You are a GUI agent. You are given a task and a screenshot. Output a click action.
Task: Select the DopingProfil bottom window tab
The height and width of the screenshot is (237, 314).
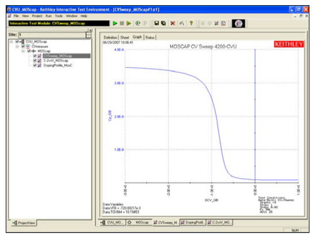[193, 222]
